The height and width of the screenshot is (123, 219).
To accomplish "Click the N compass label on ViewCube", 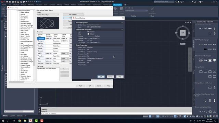I will point(182,26).
